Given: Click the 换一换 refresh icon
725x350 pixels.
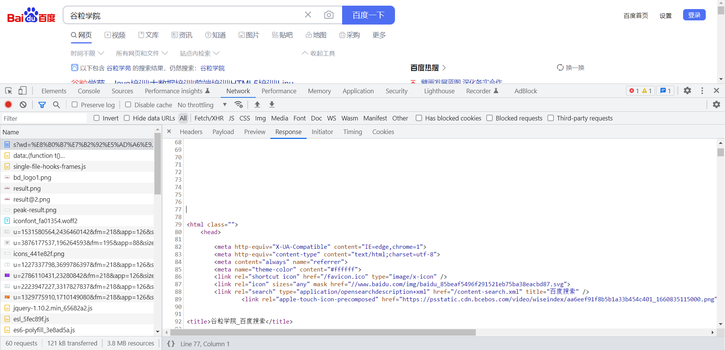Looking at the screenshot, I should pos(560,68).
